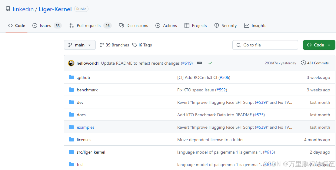Open the benchmark folder
The image size is (336, 170).
(87, 90)
